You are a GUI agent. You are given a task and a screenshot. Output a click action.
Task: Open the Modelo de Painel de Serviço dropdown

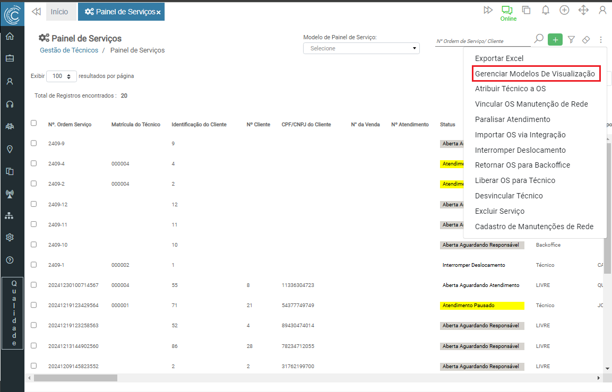click(x=361, y=48)
